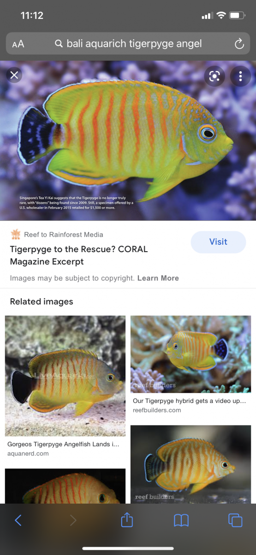Open LiveAquaria Tigerpyge related image
The image size is (256, 555).
pyautogui.click(x=65, y=376)
